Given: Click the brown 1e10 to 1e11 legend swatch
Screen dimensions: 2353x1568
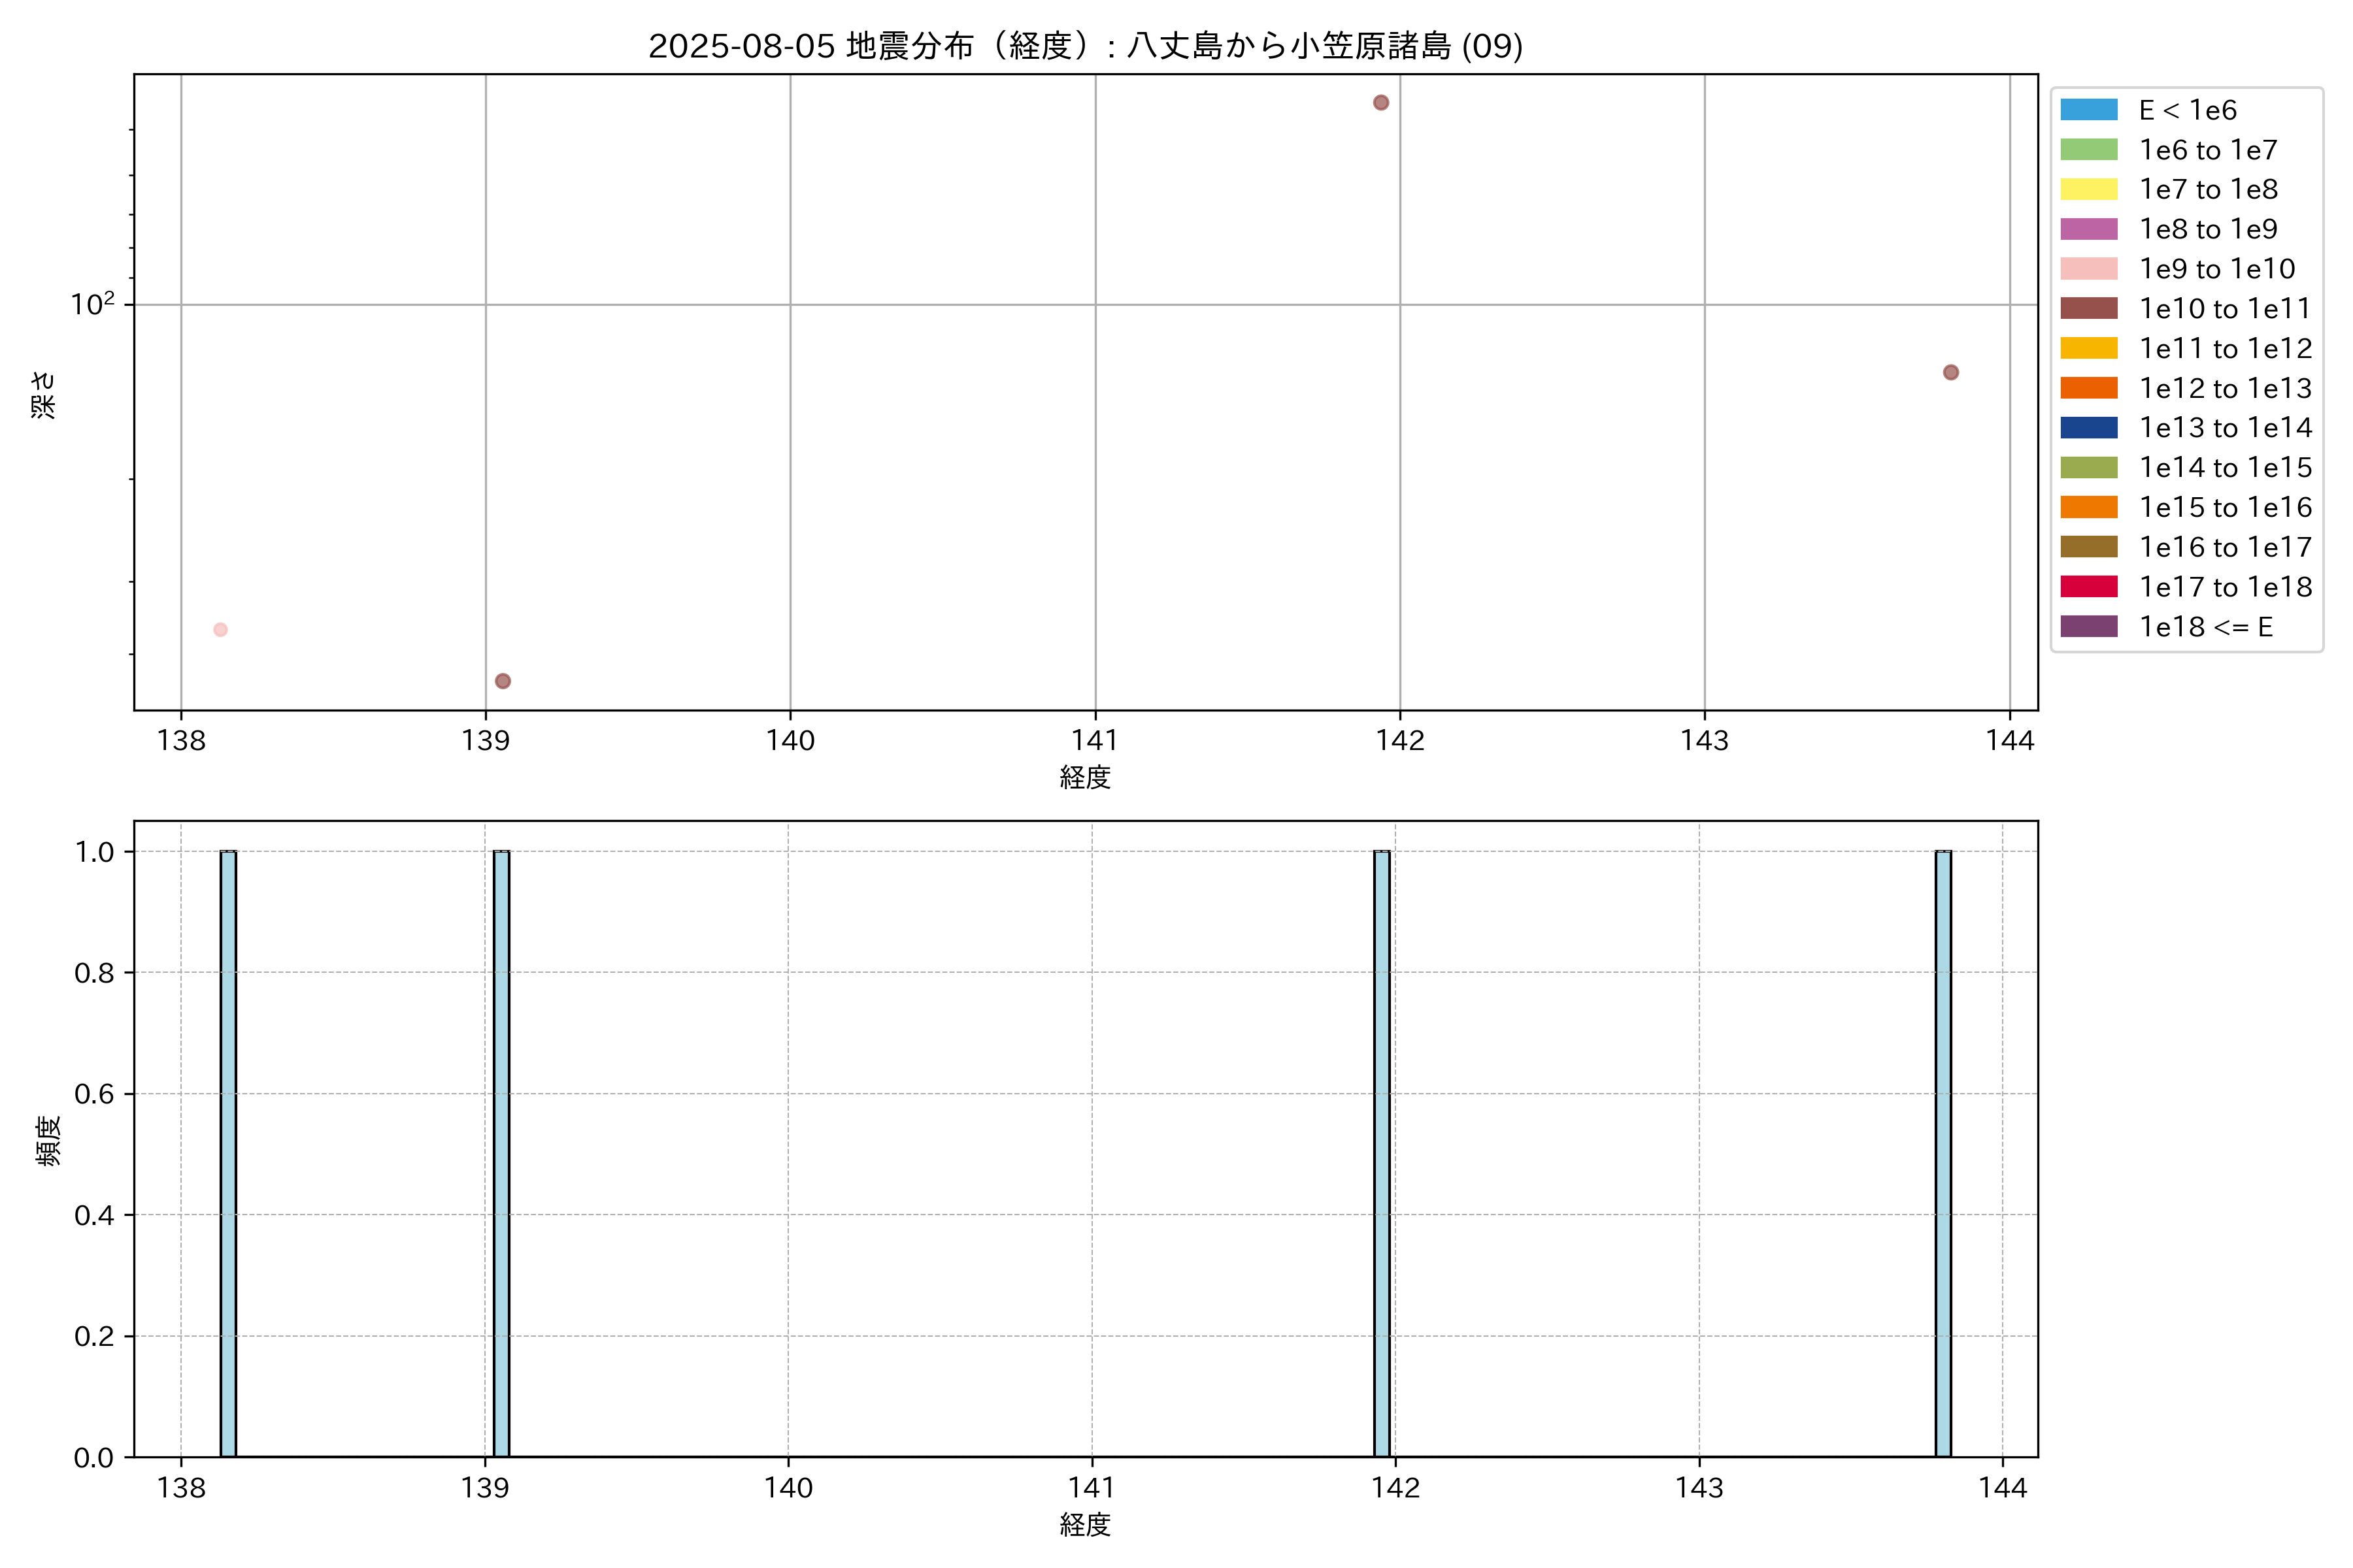Looking at the screenshot, I should [2088, 308].
